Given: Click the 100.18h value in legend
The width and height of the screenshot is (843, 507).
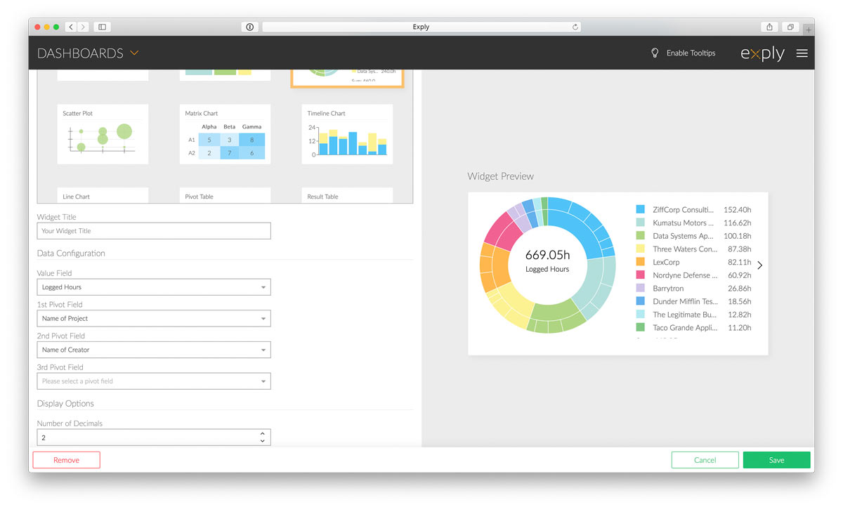Looking at the screenshot, I should point(737,236).
